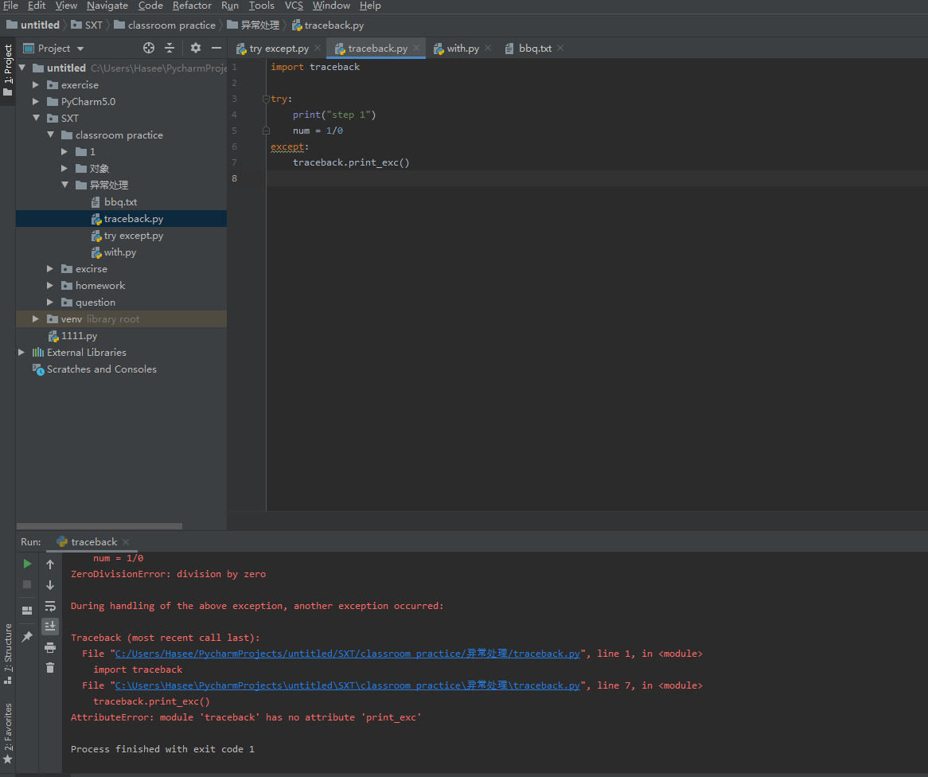Open the line 1 traceback.py file link
The width and height of the screenshot is (928, 777).
(348, 654)
